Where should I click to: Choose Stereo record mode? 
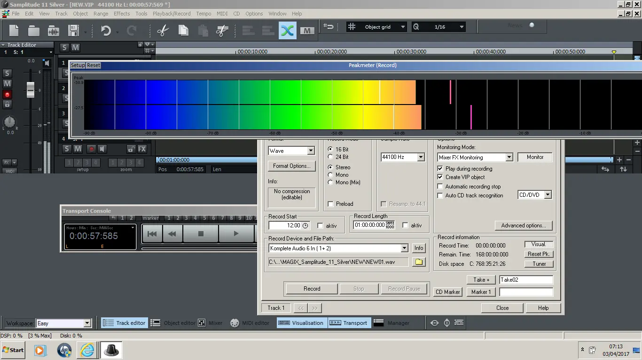coord(331,167)
